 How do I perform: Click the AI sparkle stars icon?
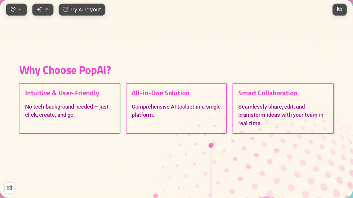click(x=39, y=9)
